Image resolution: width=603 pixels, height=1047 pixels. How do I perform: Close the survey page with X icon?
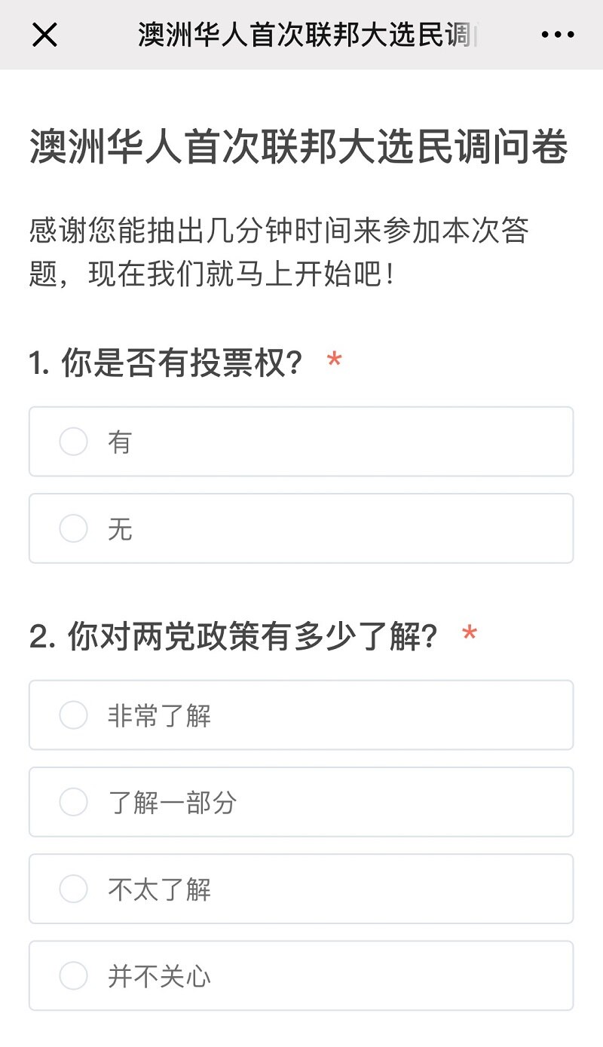(44, 35)
